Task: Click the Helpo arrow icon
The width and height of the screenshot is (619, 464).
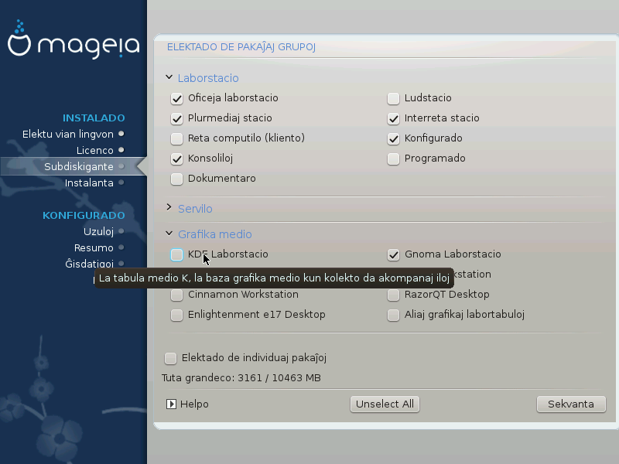Action: click(x=171, y=404)
